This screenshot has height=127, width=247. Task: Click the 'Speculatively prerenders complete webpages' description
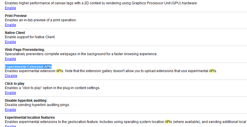81,54
